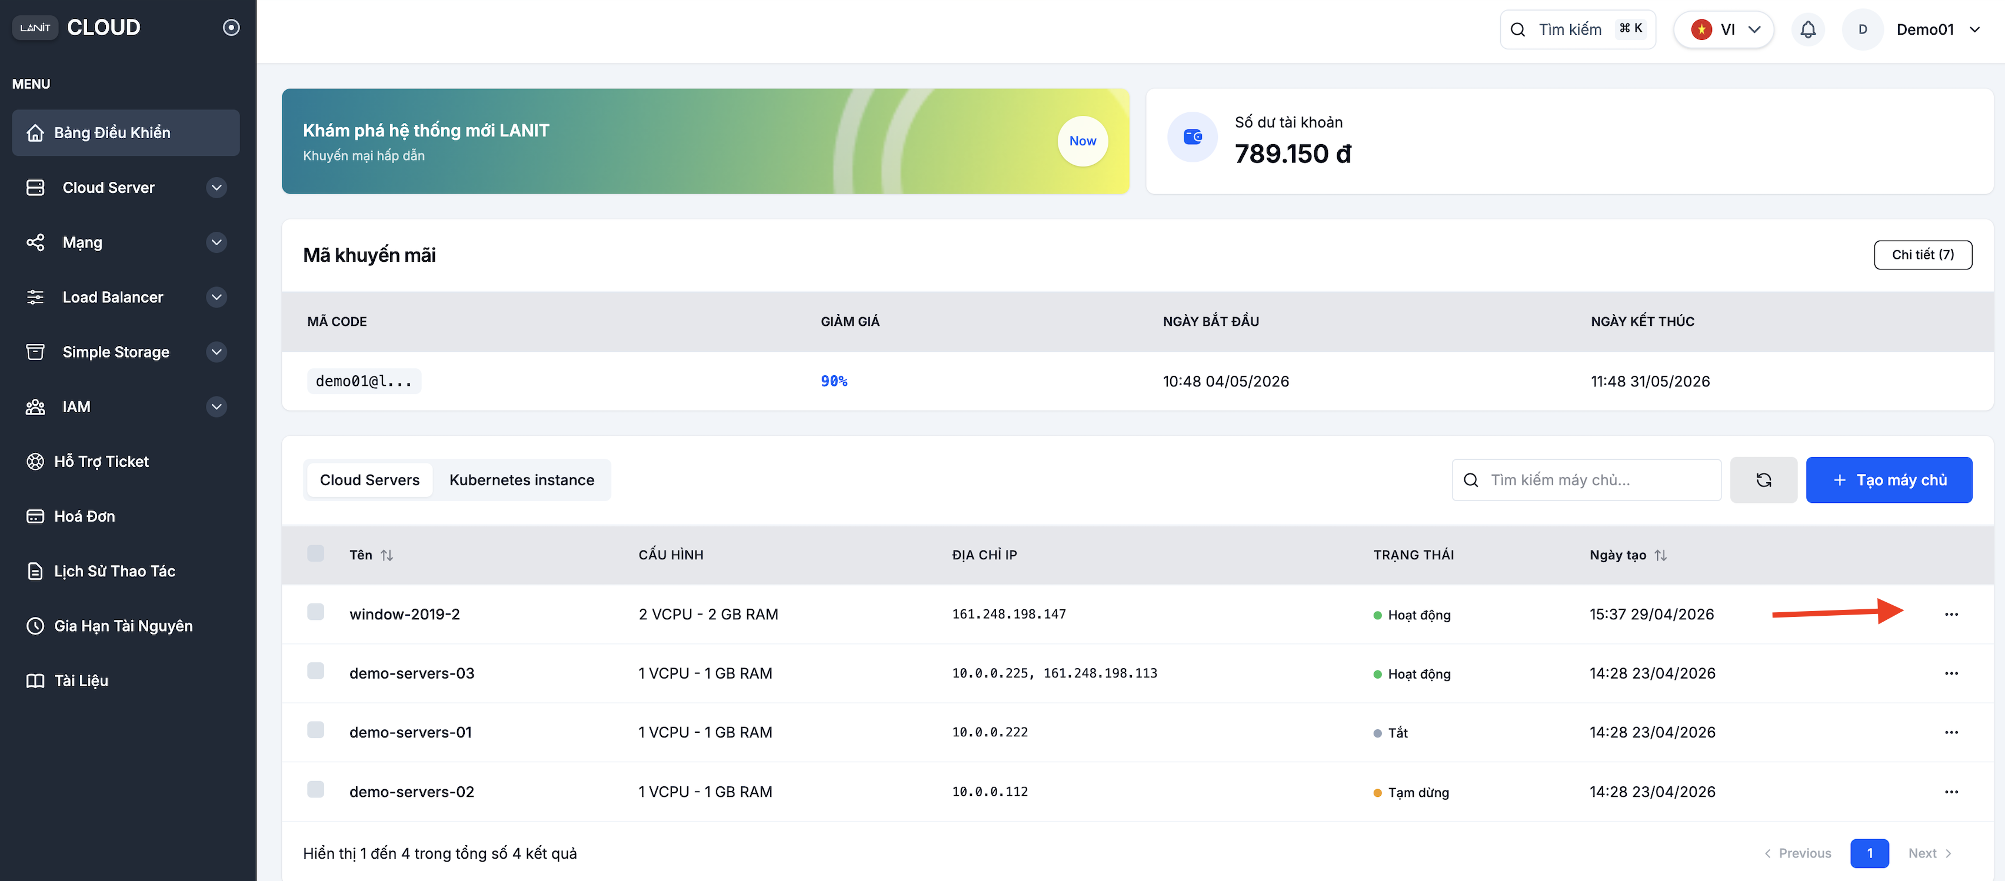Open actions menu for demo-servers-01
This screenshot has height=881, width=2005.
click(x=1951, y=732)
